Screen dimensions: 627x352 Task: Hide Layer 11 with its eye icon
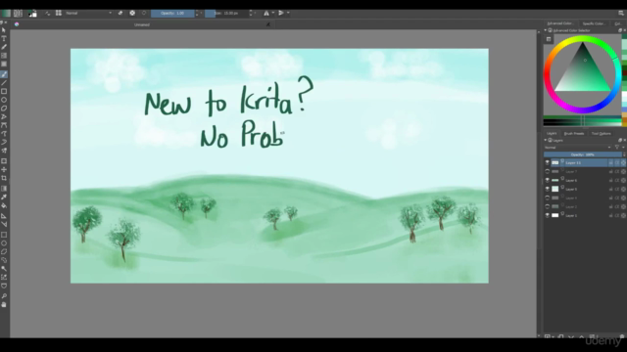(x=548, y=163)
